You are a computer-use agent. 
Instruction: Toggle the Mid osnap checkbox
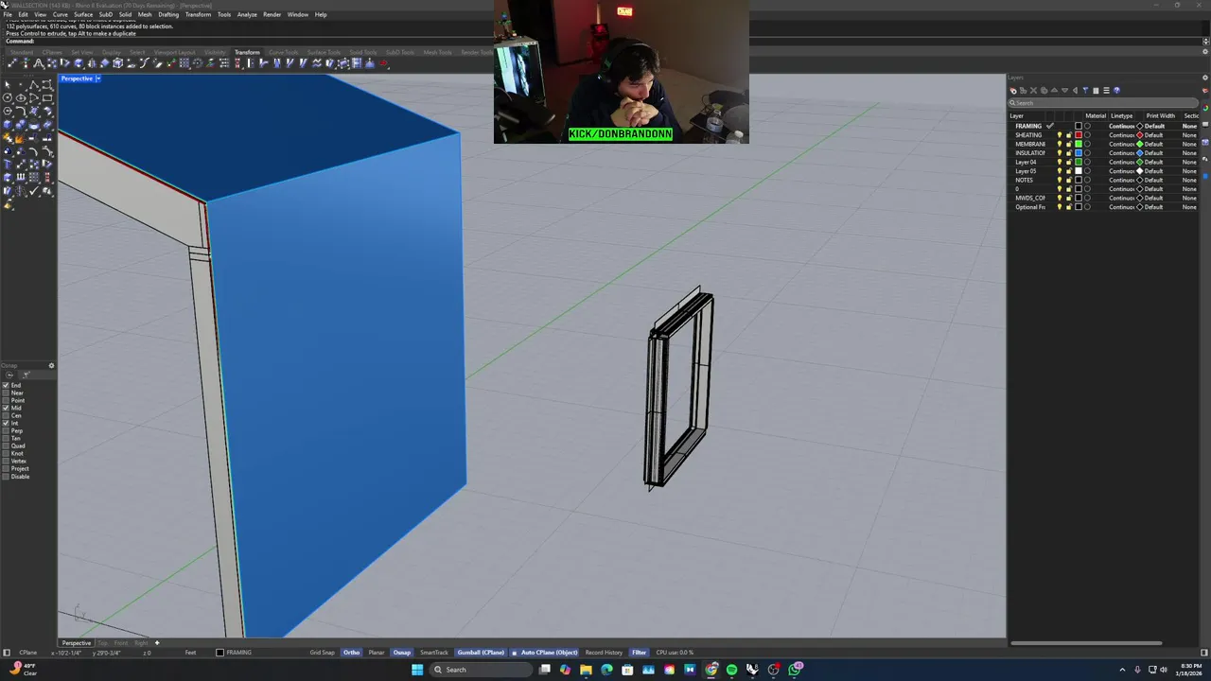click(6, 409)
